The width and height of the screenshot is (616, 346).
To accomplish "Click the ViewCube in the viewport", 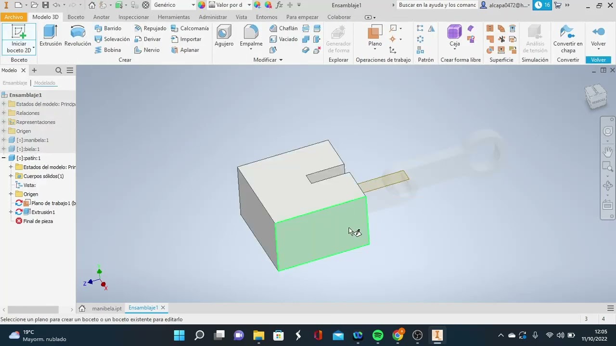I will [x=596, y=96].
